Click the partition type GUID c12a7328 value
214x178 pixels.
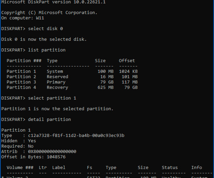(x=76, y=135)
